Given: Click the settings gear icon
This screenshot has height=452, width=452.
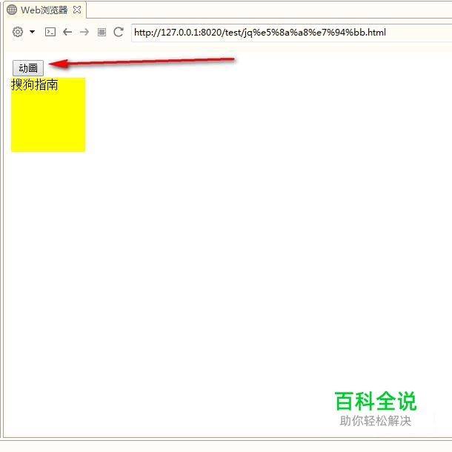Looking at the screenshot, I should pos(18,32).
